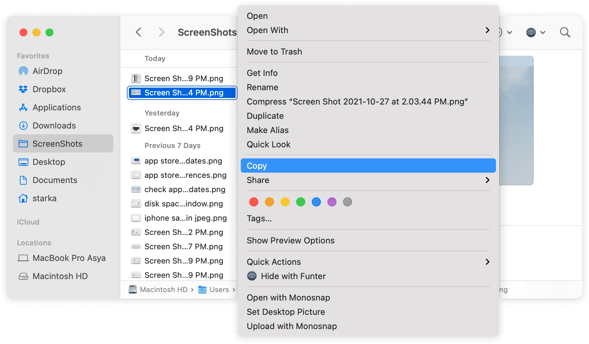Apply the purple color tag
Image resolution: width=589 pixels, height=344 pixels.
(332, 202)
